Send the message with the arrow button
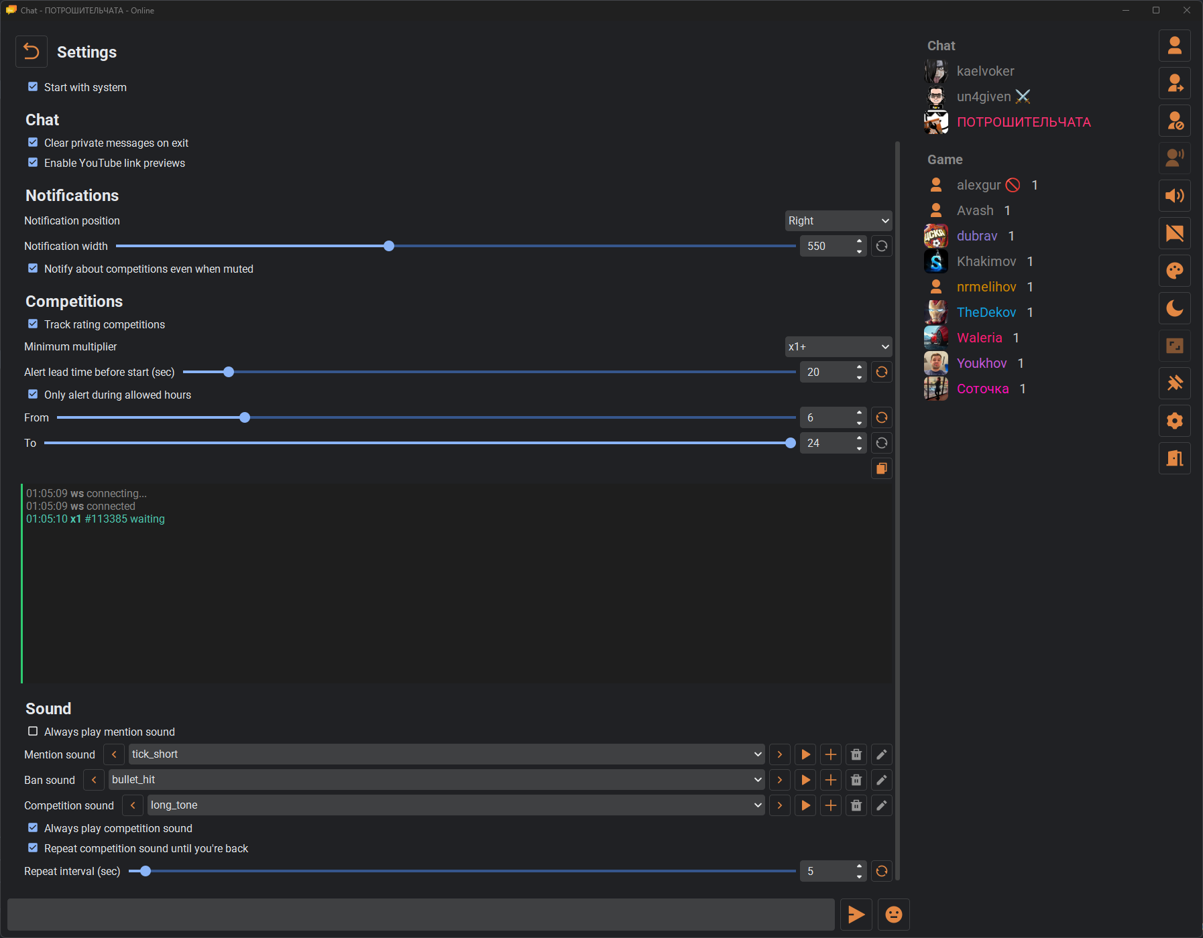This screenshot has height=938, width=1203. tap(856, 915)
